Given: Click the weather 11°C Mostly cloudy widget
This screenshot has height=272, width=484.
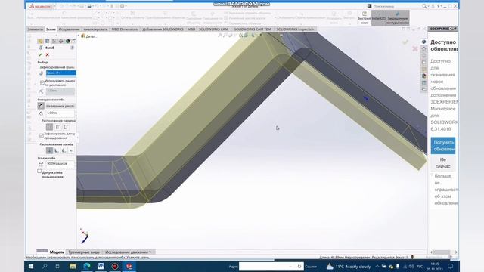Looking at the screenshot, I should [349, 267].
